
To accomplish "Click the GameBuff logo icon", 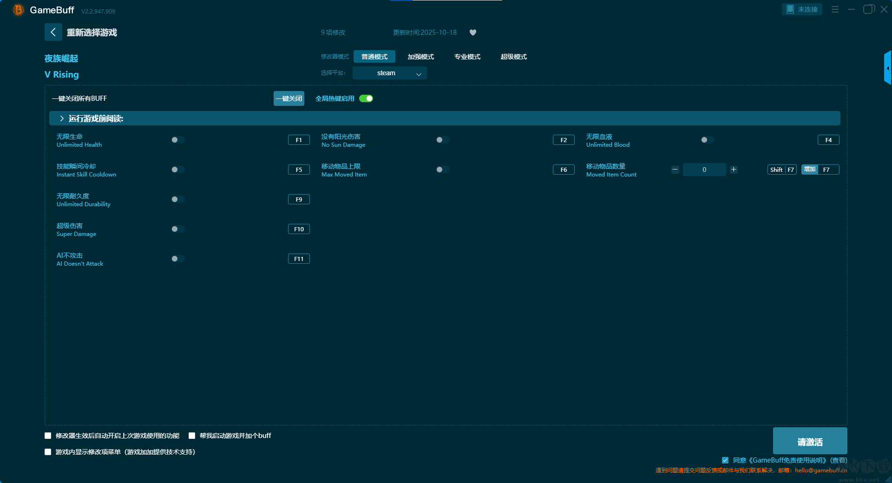I will coord(18,10).
